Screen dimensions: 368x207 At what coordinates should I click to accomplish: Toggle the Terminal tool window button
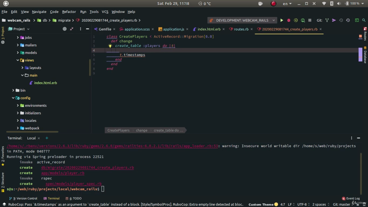[x=51, y=198]
